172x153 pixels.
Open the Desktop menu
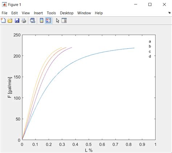67,13
